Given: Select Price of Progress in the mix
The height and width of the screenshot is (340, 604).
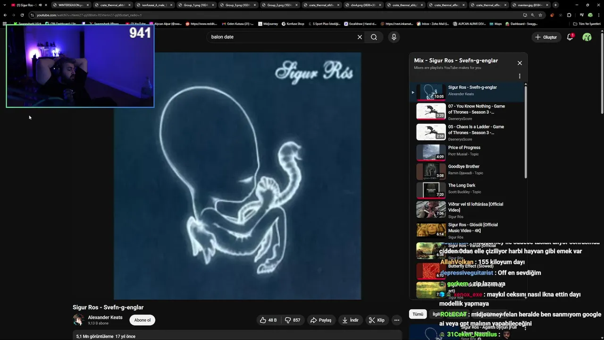Looking at the screenshot, I should pyautogui.click(x=468, y=153).
